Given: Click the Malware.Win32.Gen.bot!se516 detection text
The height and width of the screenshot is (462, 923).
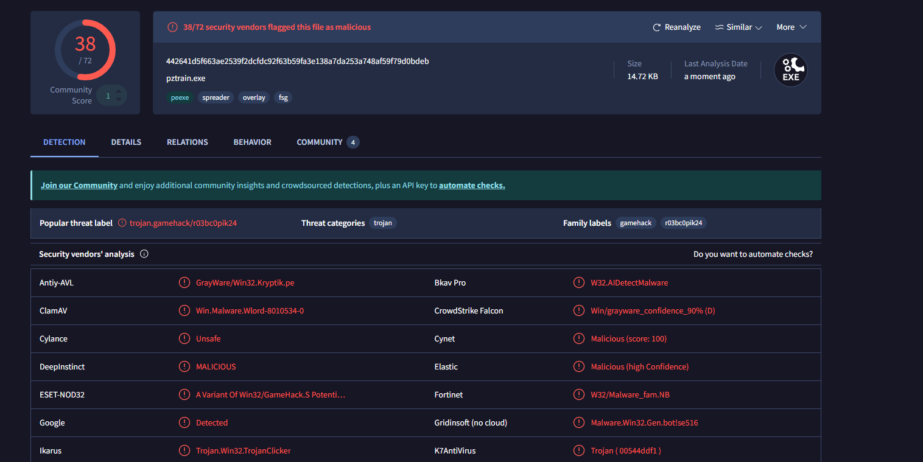Looking at the screenshot, I should (x=645, y=423).
